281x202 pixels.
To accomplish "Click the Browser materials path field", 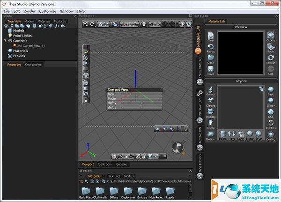I will 149,181.
